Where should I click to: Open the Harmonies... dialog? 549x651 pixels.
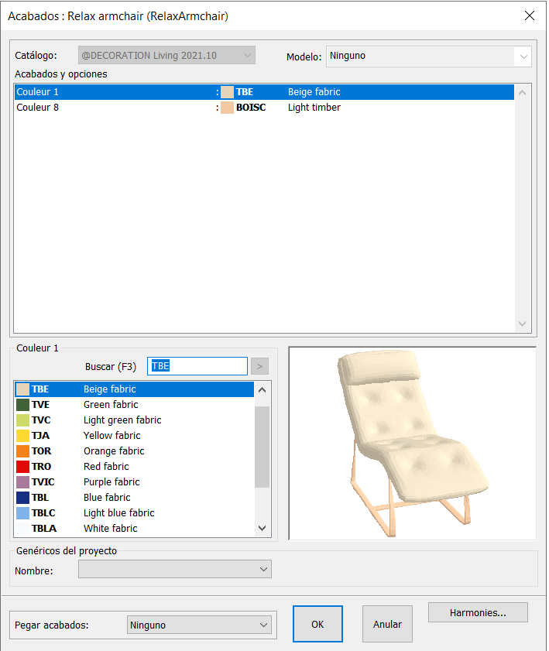pyautogui.click(x=478, y=613)
